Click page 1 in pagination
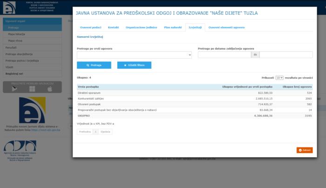The height and width of the screenshot is (188, 326). coord(95,132)
